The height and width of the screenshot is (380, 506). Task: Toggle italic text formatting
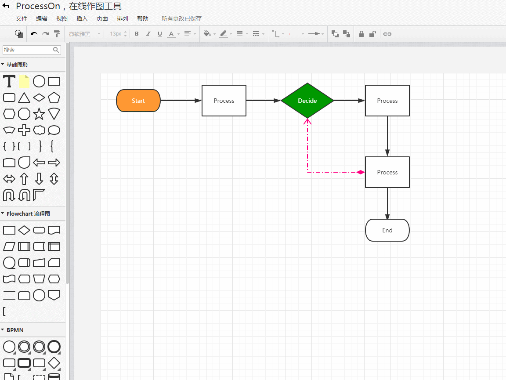tap(148, 34)
